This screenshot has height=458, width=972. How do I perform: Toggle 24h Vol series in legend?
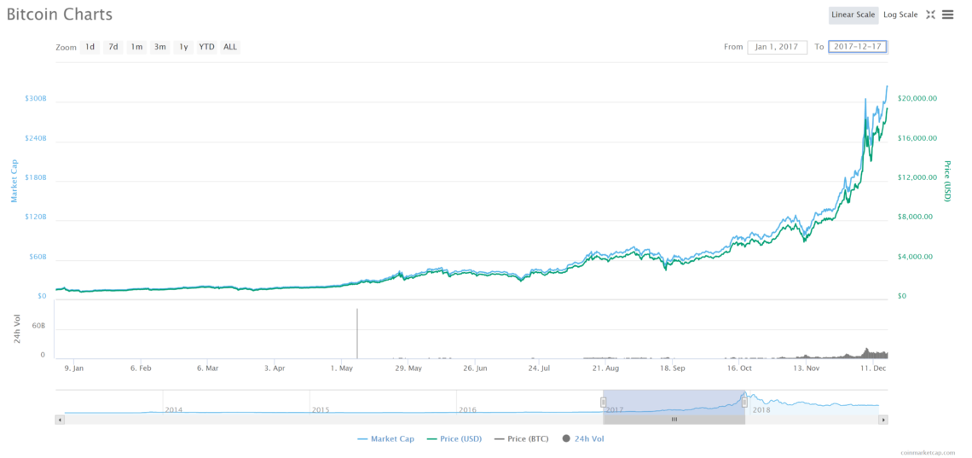[x=582, y=438]
